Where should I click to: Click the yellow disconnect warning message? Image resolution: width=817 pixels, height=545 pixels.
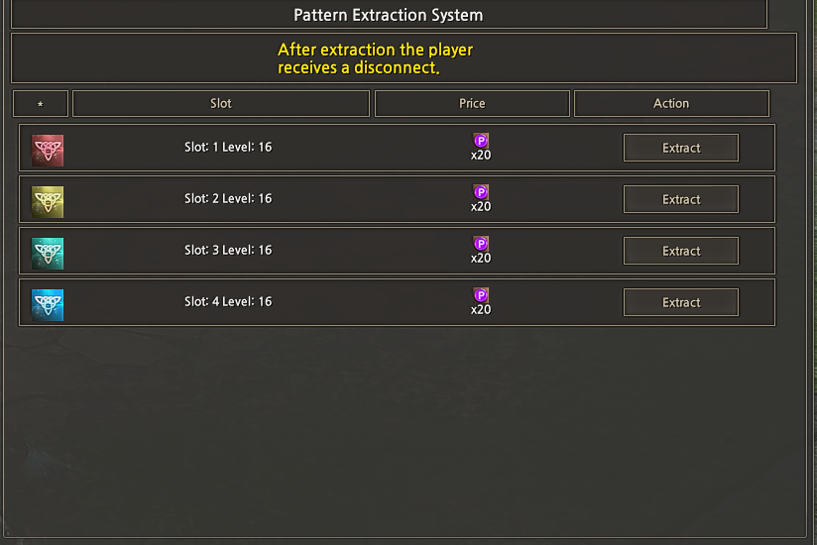[375, 58]
